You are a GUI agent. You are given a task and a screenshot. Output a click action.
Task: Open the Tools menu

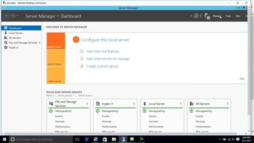(228, 16)
